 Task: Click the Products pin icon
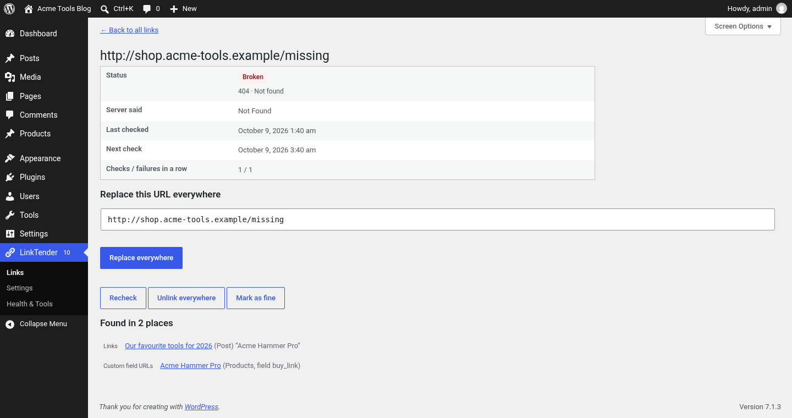(10, 134)
